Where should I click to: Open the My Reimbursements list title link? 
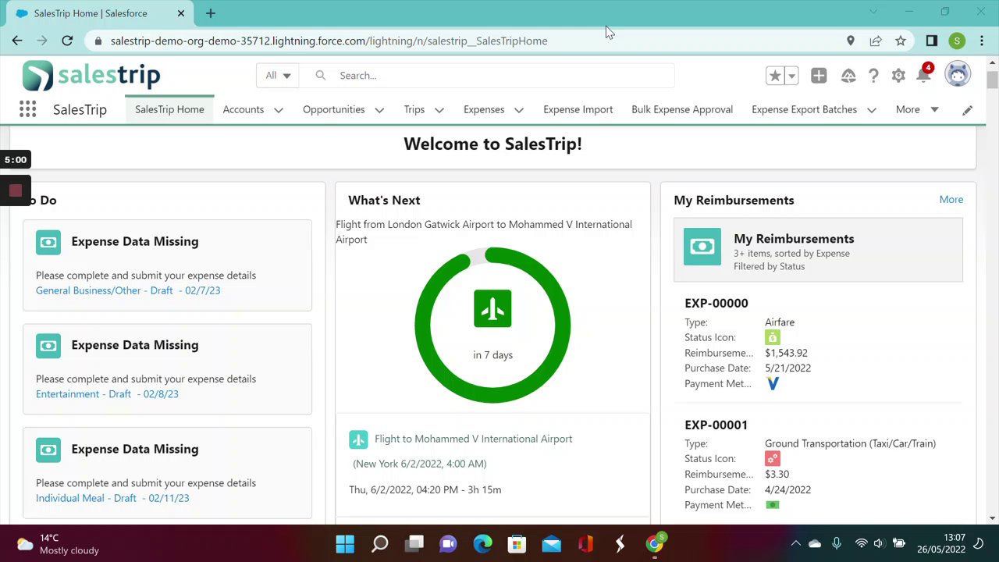[x=794, y=239]
